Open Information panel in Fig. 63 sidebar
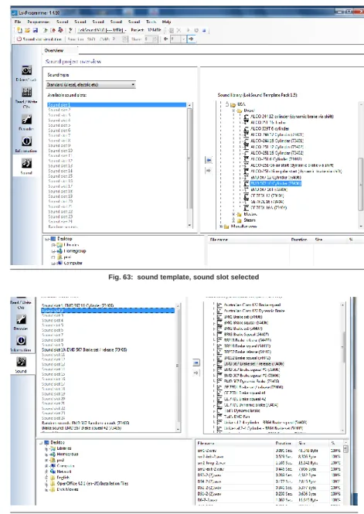Image resolution: width=364 pixels, height=514 pixels. pyautogui.click(x=26, y=145)
